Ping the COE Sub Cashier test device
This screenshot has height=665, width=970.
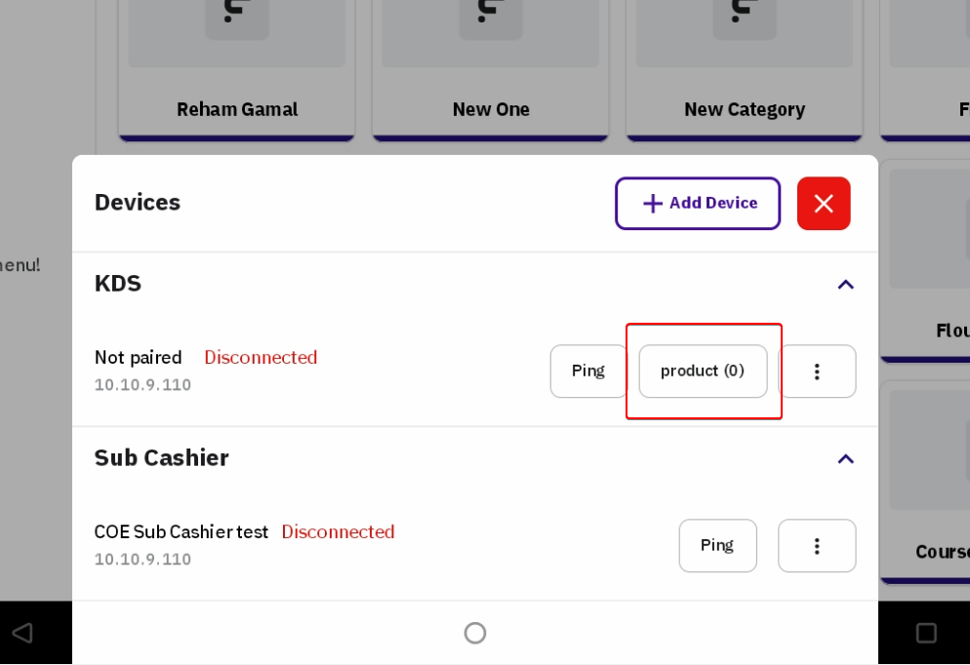(x=717, y=545)
